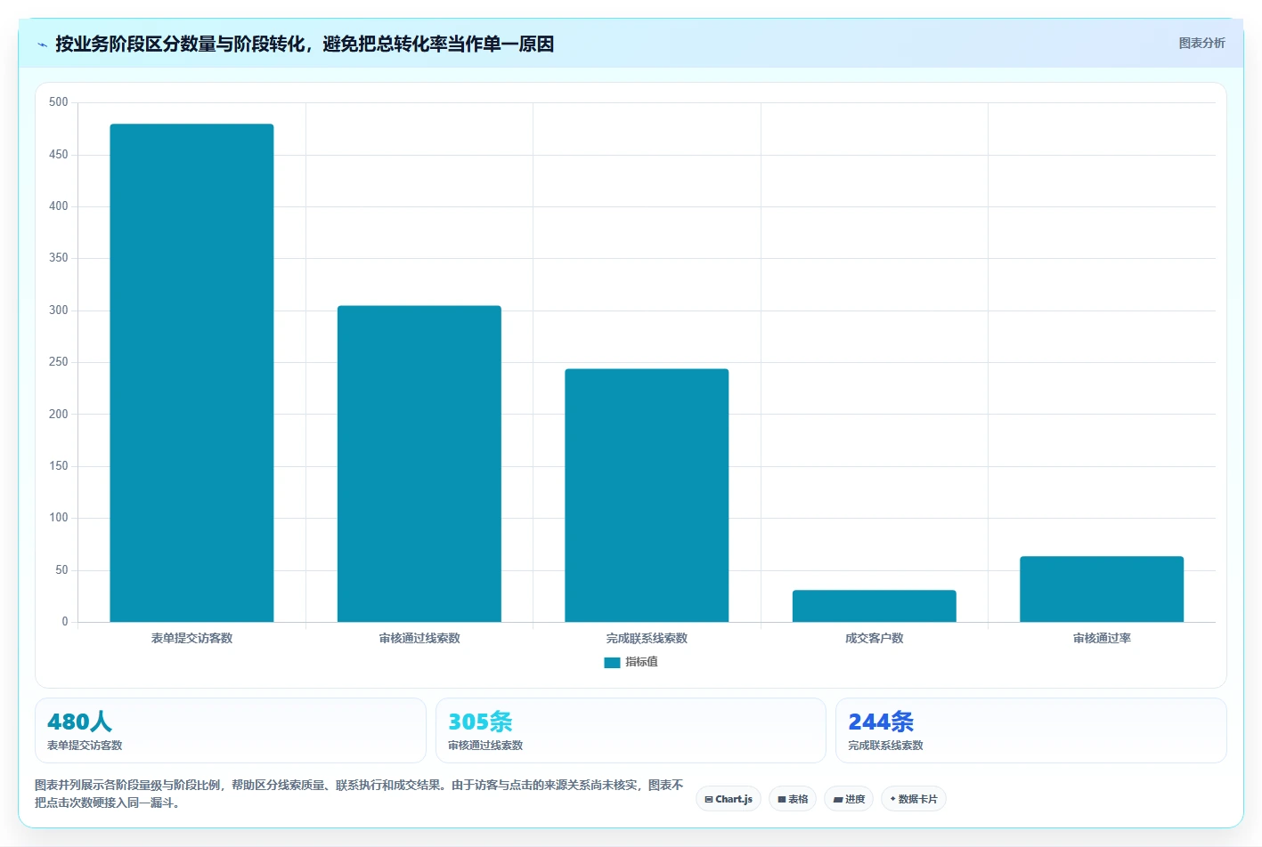Click x-axis label 表单提交访客数

tap(191, 638)
